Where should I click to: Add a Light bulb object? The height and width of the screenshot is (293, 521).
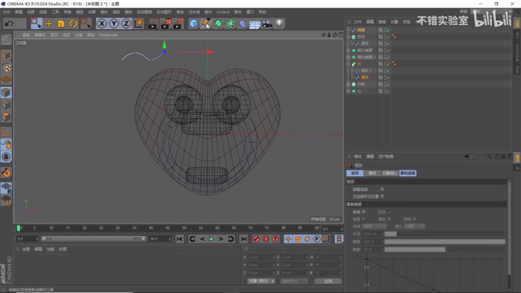click(x=280, y=23)
